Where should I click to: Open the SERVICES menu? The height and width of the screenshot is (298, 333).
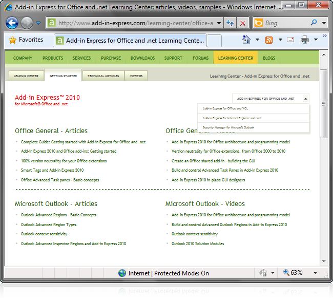pyautogui.click(x=81, y=58)
